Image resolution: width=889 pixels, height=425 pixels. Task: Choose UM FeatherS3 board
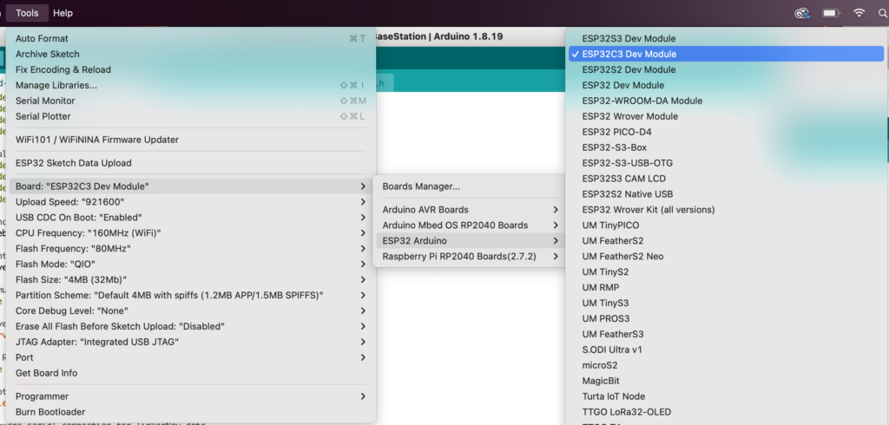click(727, 334)
